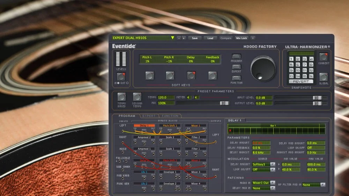Click the LEFT input patch jack
Screen dimensions: 349x196
click(x=122, y=131)
